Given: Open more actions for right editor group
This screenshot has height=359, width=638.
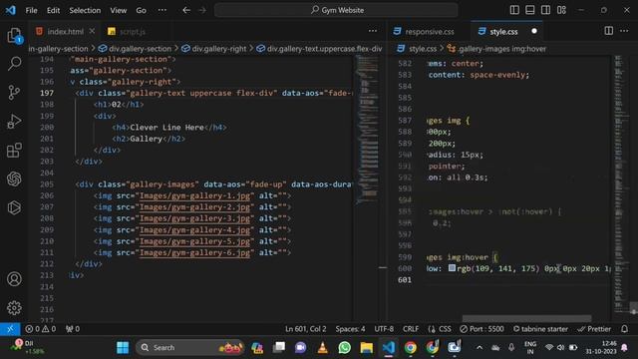Looking at the screenshot, I should point(624,31).
